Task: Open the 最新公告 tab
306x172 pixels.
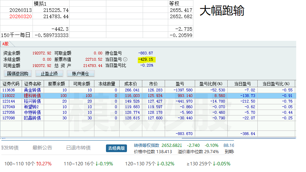Action: coord(42,148)
